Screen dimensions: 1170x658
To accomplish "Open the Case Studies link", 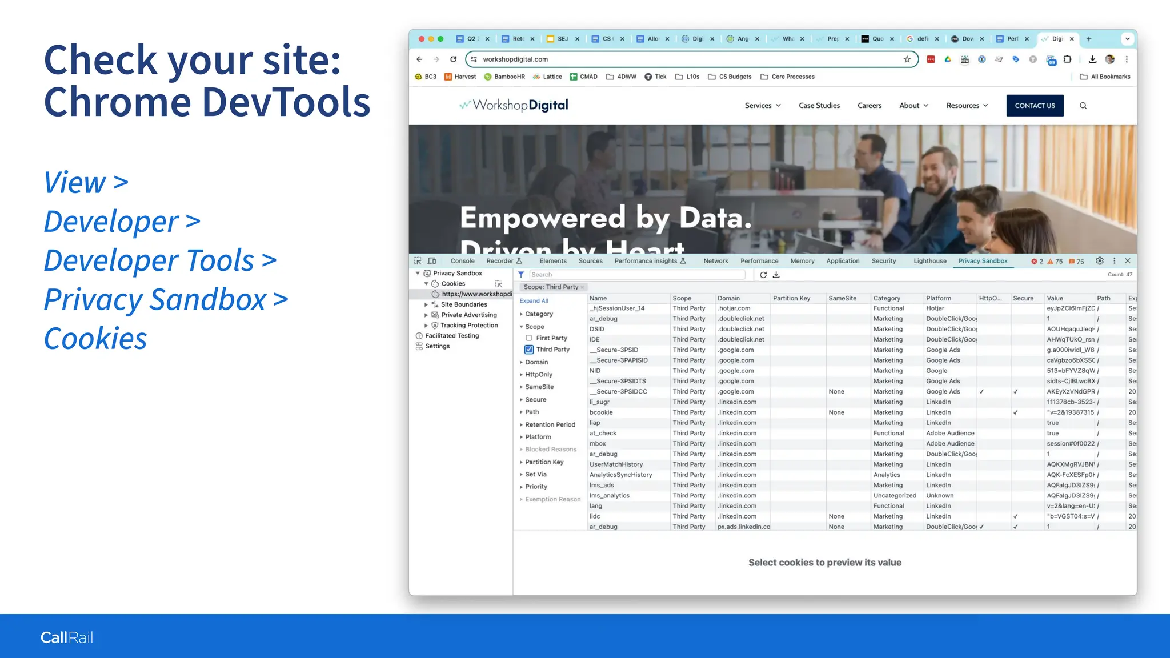I will [819, 106].
